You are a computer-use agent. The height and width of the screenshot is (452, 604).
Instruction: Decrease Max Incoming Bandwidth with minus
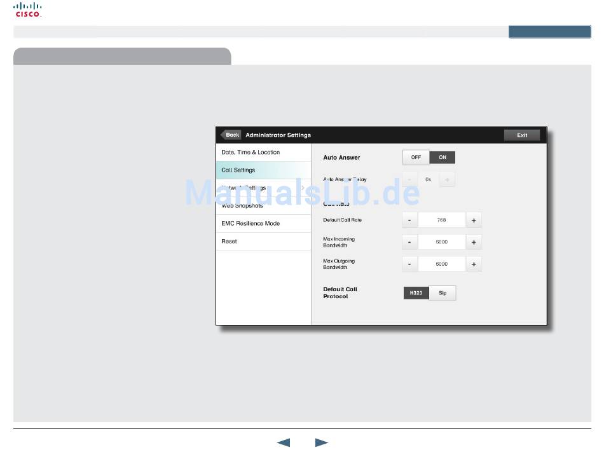tap(409, 242)
